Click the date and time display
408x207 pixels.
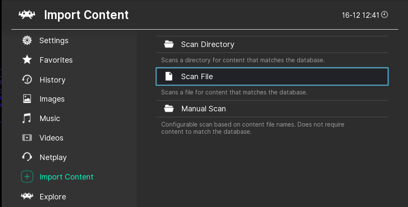click(361, 15)
